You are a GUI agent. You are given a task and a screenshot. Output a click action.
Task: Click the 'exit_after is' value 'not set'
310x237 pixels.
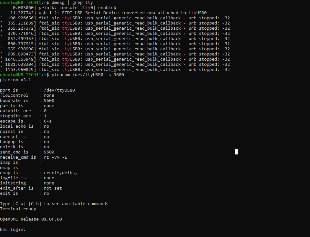(x=53, y=188)
